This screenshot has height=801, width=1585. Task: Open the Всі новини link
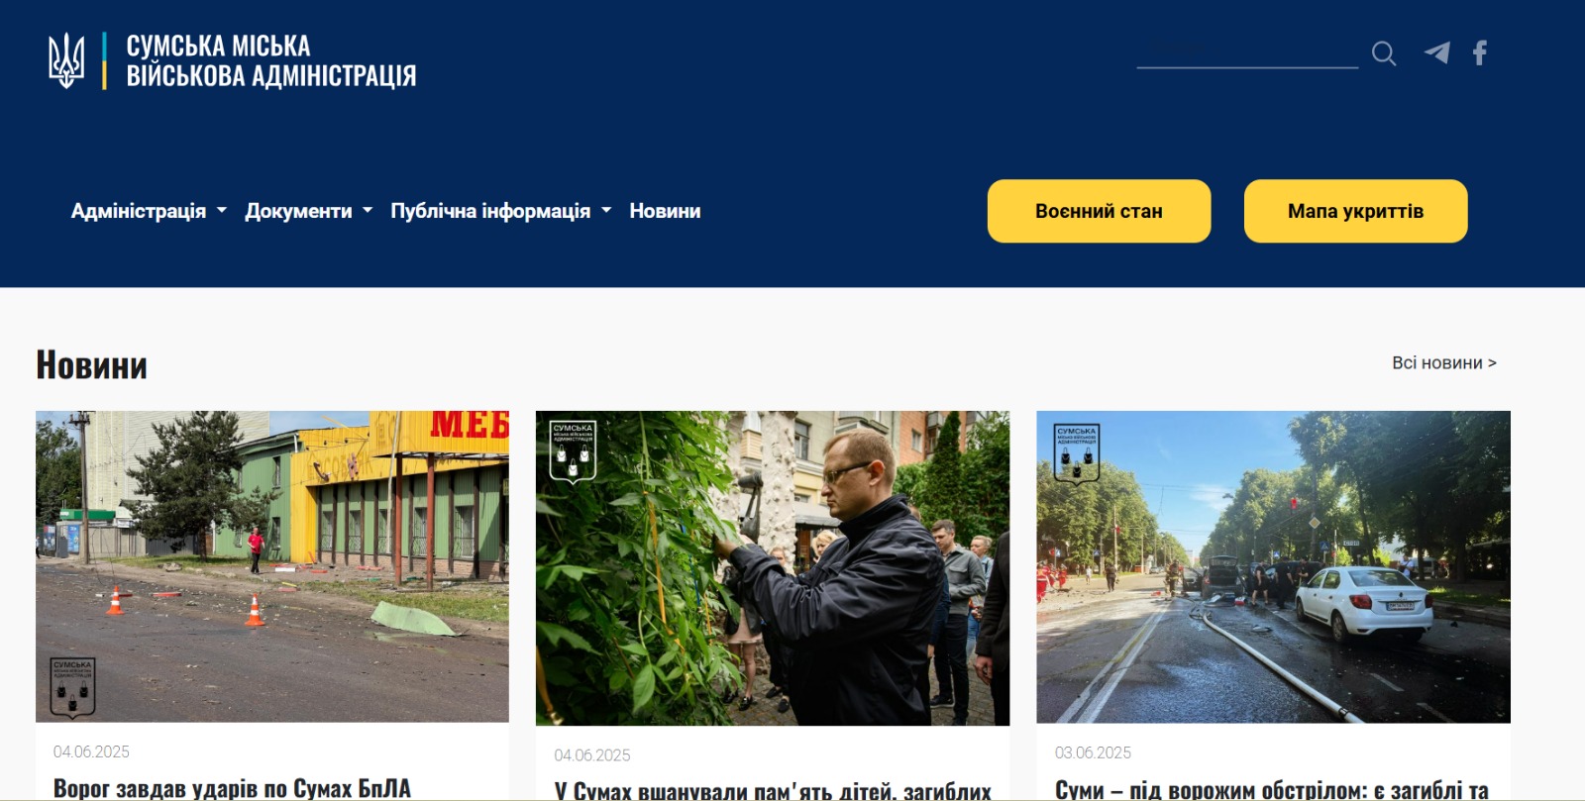[x=1444, y=363]
